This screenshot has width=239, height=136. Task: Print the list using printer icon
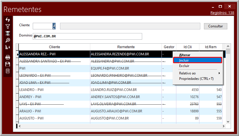coord(8,57)
